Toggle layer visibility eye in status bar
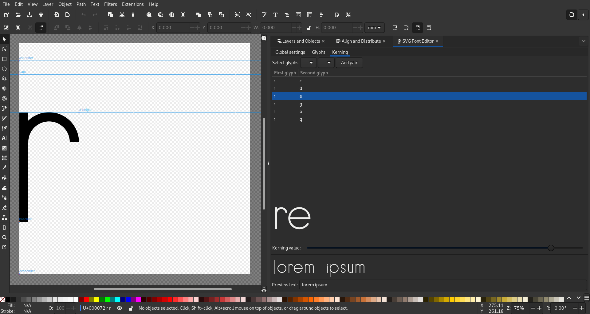This screenshot has height=314, width=590. click(x=120, y=308)
